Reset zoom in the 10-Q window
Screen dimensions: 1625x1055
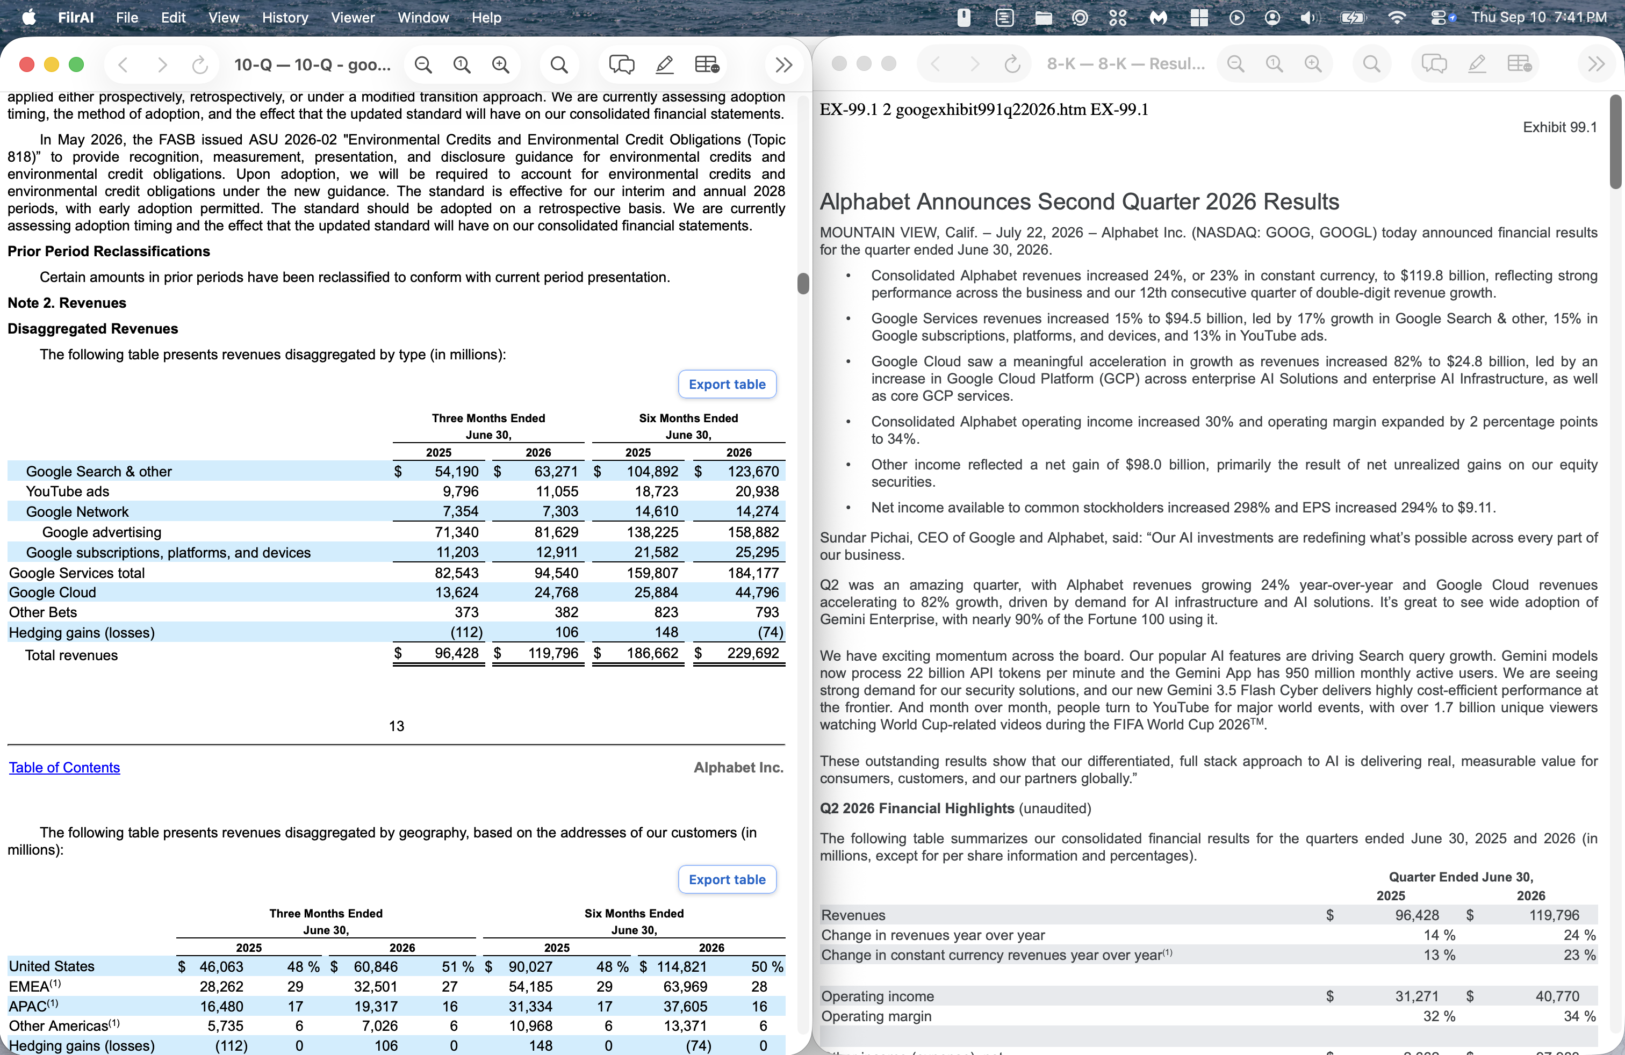pyautogui.click(x=462, y=65)
